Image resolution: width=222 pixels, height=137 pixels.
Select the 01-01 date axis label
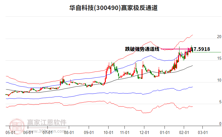[x=165, y=132]
